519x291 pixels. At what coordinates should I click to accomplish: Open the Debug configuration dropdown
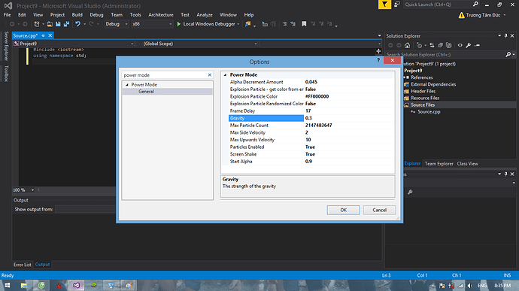116,24
